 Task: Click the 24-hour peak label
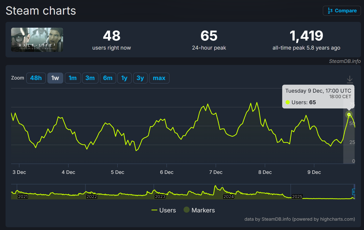pyautogui.click(x=209, y=48)
